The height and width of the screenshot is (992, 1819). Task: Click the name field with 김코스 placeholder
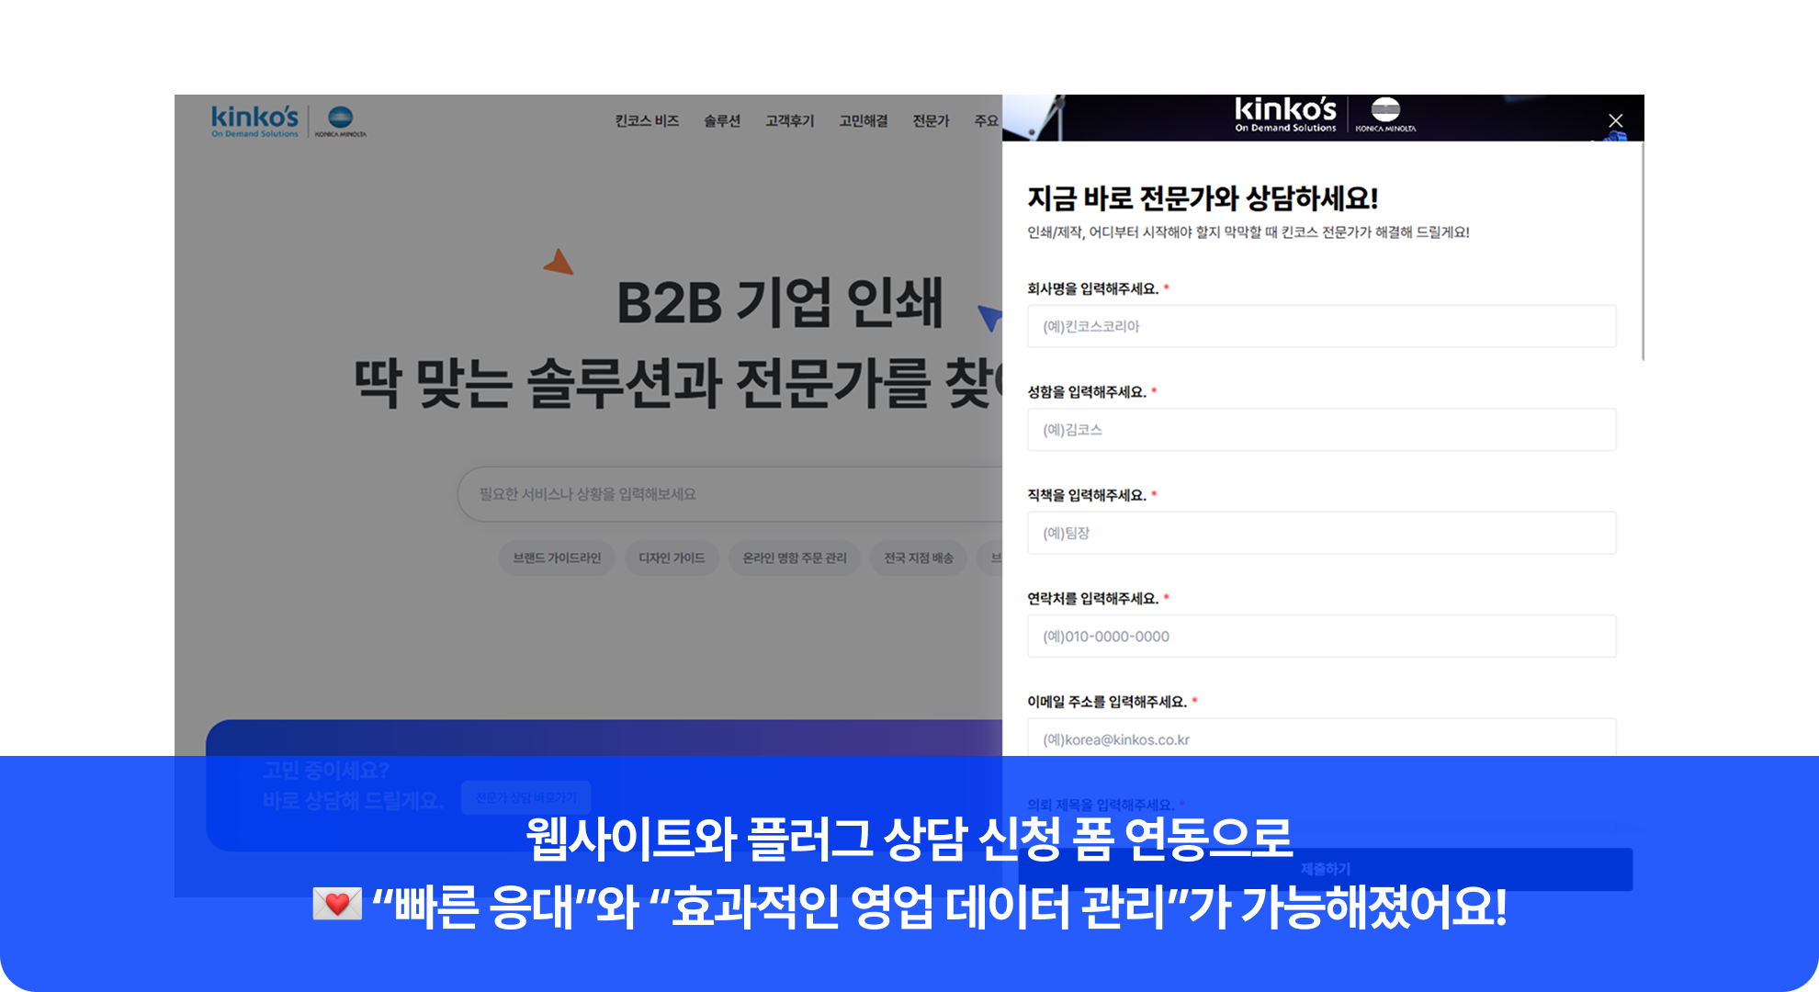point(1321,430)
